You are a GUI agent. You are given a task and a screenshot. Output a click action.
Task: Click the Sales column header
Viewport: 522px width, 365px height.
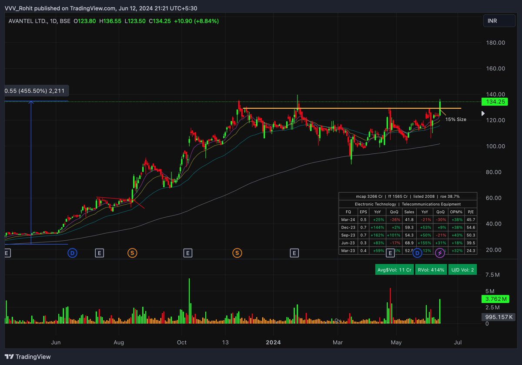(x=409, y=212)
